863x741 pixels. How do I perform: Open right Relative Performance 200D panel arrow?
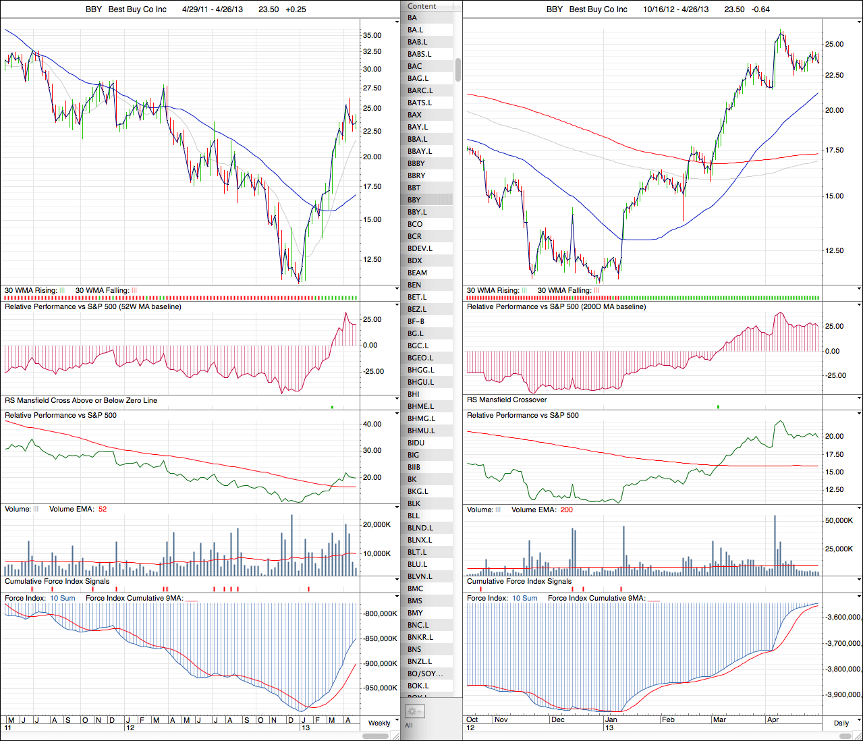pos(859,306)
